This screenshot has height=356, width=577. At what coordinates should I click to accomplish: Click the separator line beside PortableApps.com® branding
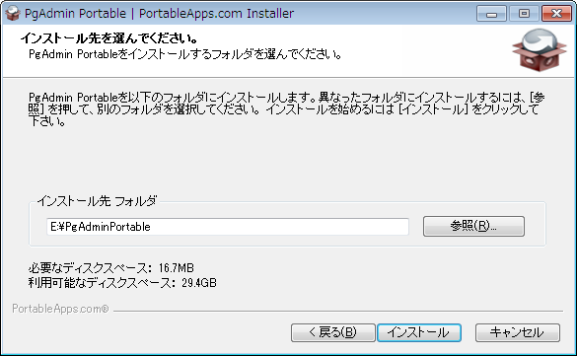pyautogui.click(x=338, y=312)
